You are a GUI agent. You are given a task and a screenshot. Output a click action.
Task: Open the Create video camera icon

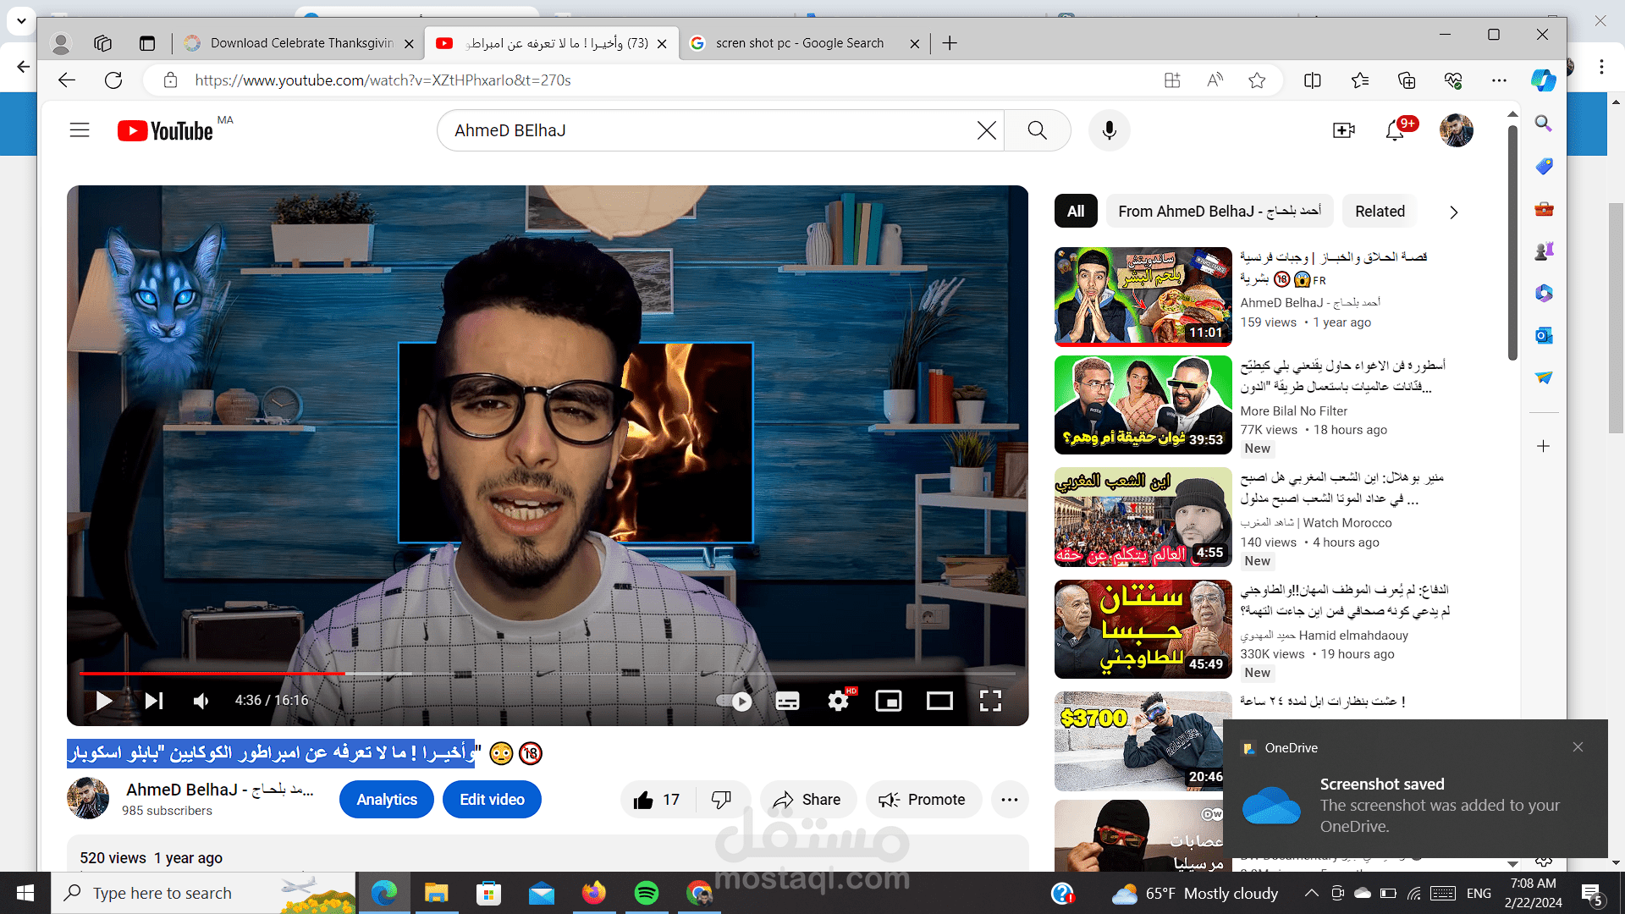pyautogui.click(x=1343, y=130)
